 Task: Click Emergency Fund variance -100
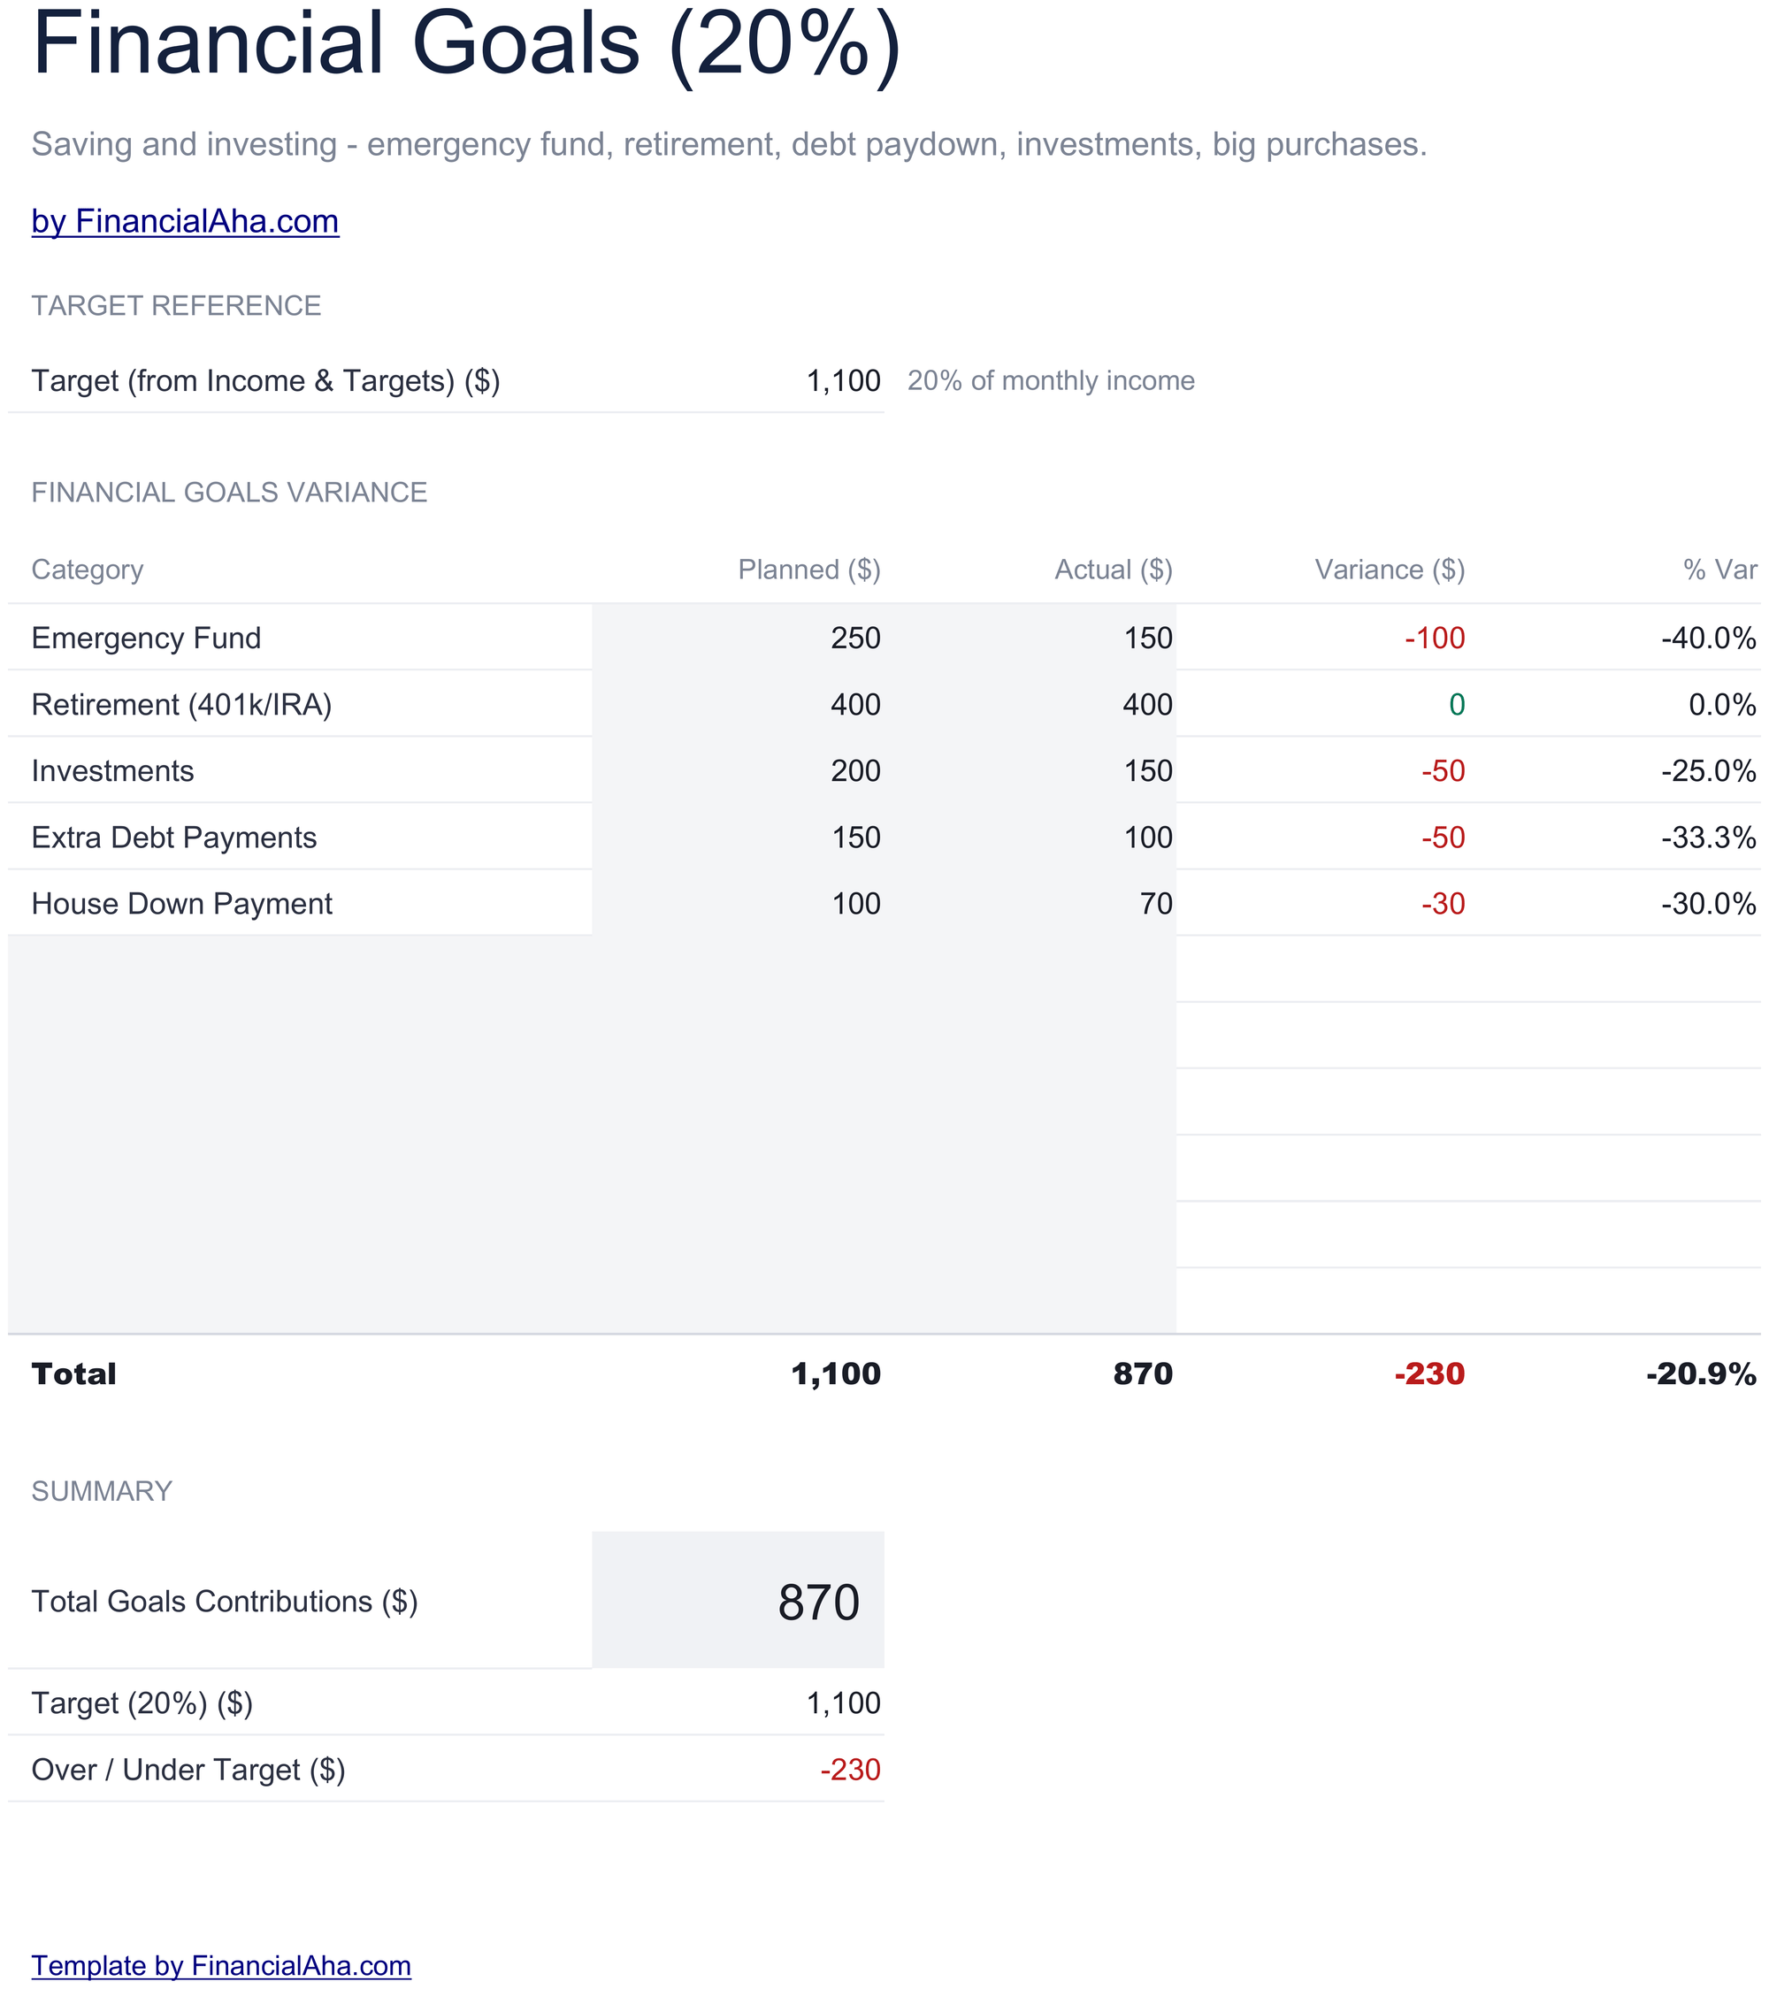(x=1435, y=639)
